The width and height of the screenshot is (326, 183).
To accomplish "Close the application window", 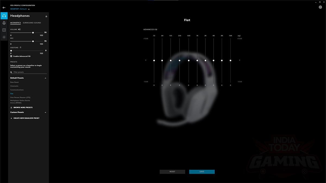I will click(324, 2).
